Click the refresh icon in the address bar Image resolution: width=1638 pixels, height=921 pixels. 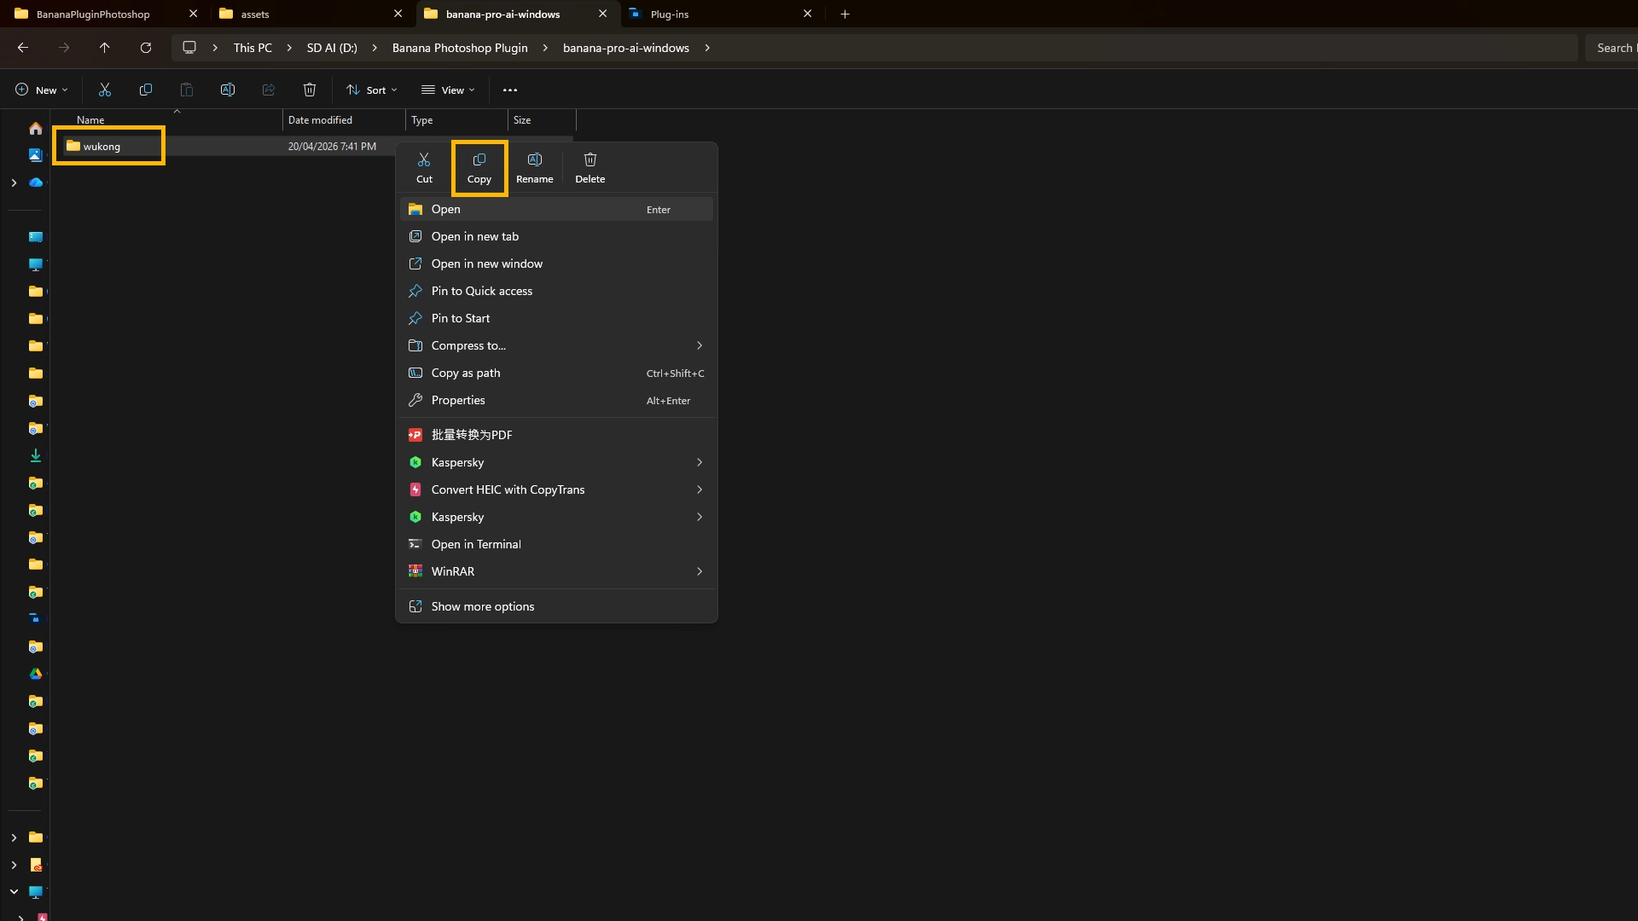tap(145, 48)
